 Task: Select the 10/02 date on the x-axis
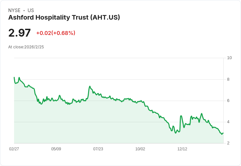[140, 149]
